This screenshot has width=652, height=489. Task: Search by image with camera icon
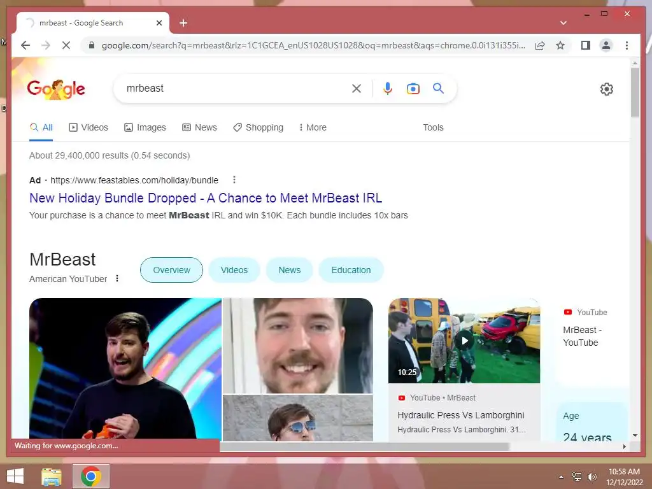coord(413,89)
